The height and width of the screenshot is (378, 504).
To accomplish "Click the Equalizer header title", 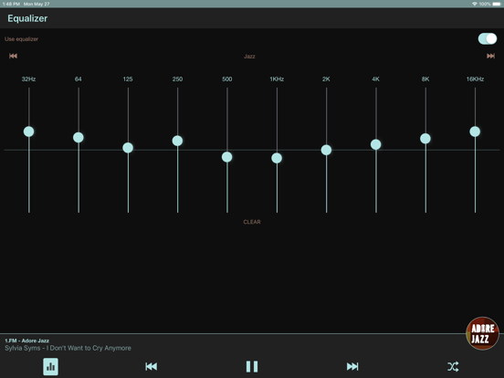I will 27,18.
